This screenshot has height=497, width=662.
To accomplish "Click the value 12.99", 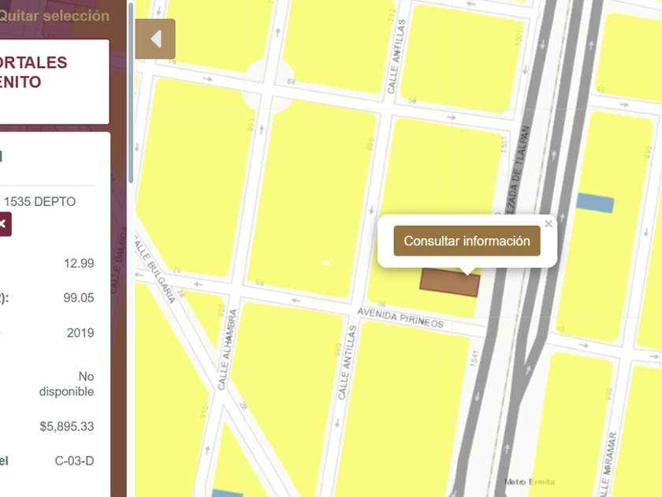I will 79,263.
